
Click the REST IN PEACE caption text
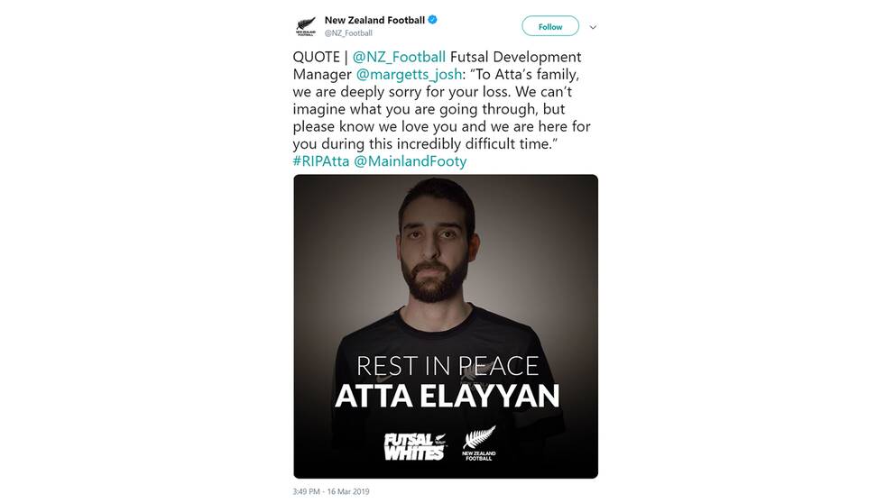point(447,366)
